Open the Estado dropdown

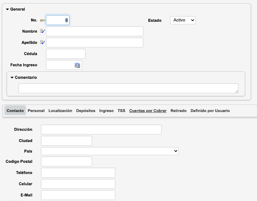[x=182, y=20]
